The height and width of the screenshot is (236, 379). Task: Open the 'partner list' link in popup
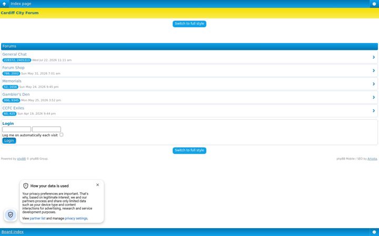tap(37, 218)
